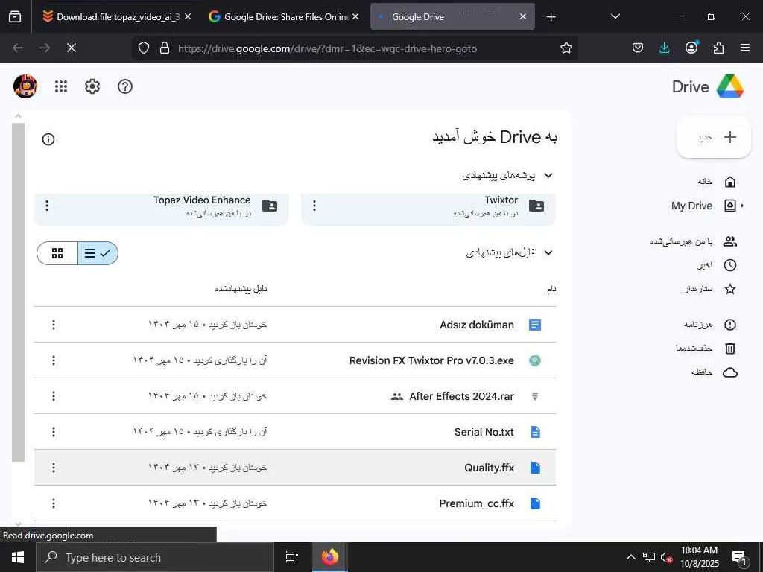The height and width of the screenshot is (572, 763).
Task: Open the Twixtor shared folder
Action: tap(428, 209)
